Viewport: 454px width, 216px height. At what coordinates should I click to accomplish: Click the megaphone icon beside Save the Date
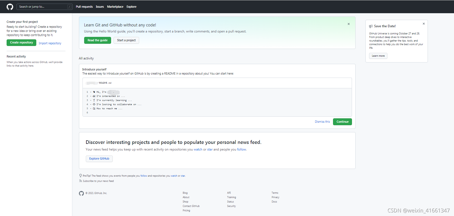click(x=371, y=26)
